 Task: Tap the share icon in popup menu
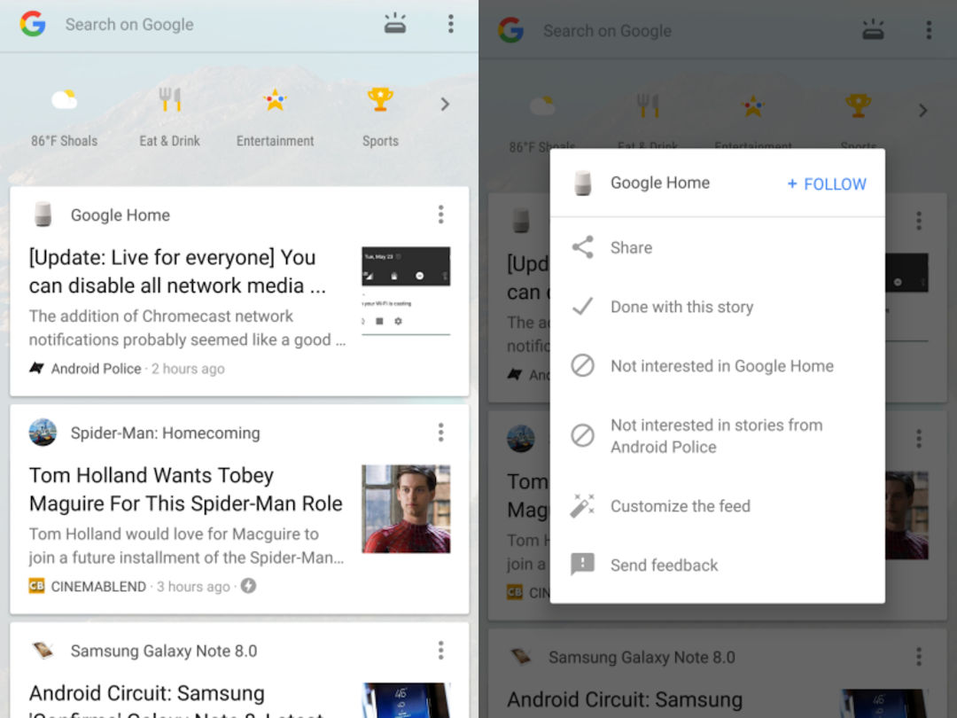pyautogui.click(x=582, y=246)
